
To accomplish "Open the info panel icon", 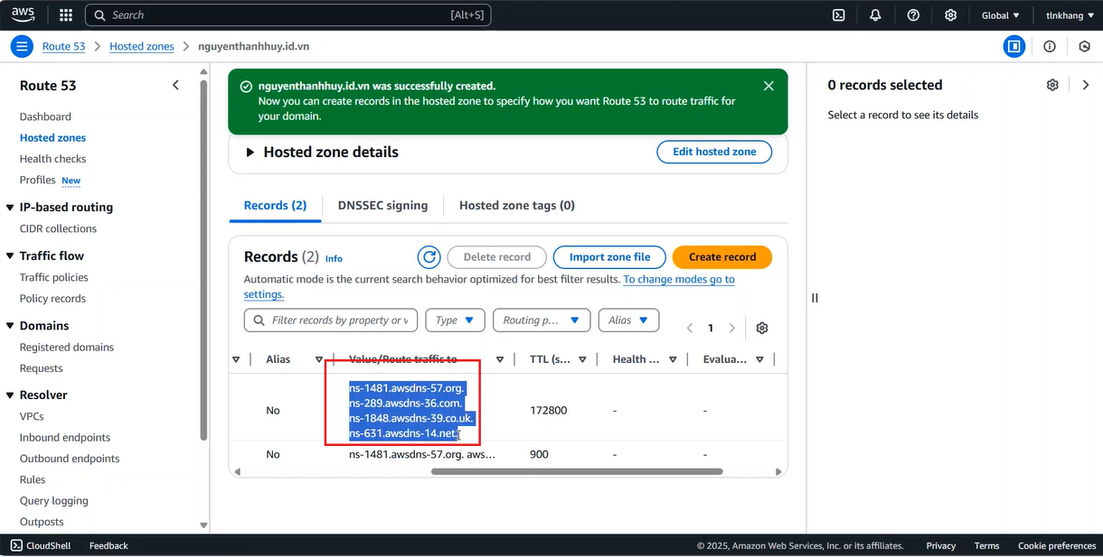I will [x=1050, y=46].
